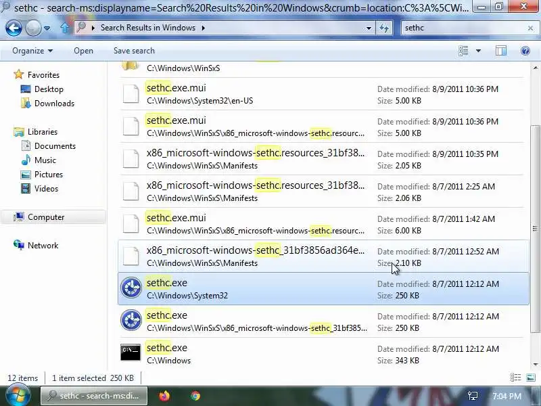This screenshot has width=541, height=406.
Task: Click the Refresh button next to address bar
Action: (384, 28)
